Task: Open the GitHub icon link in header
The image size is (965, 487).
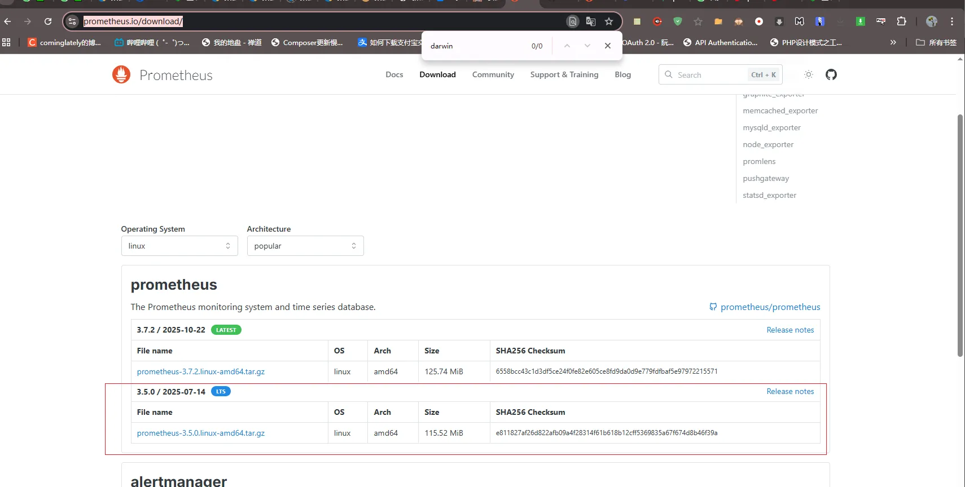Action: 831,74
